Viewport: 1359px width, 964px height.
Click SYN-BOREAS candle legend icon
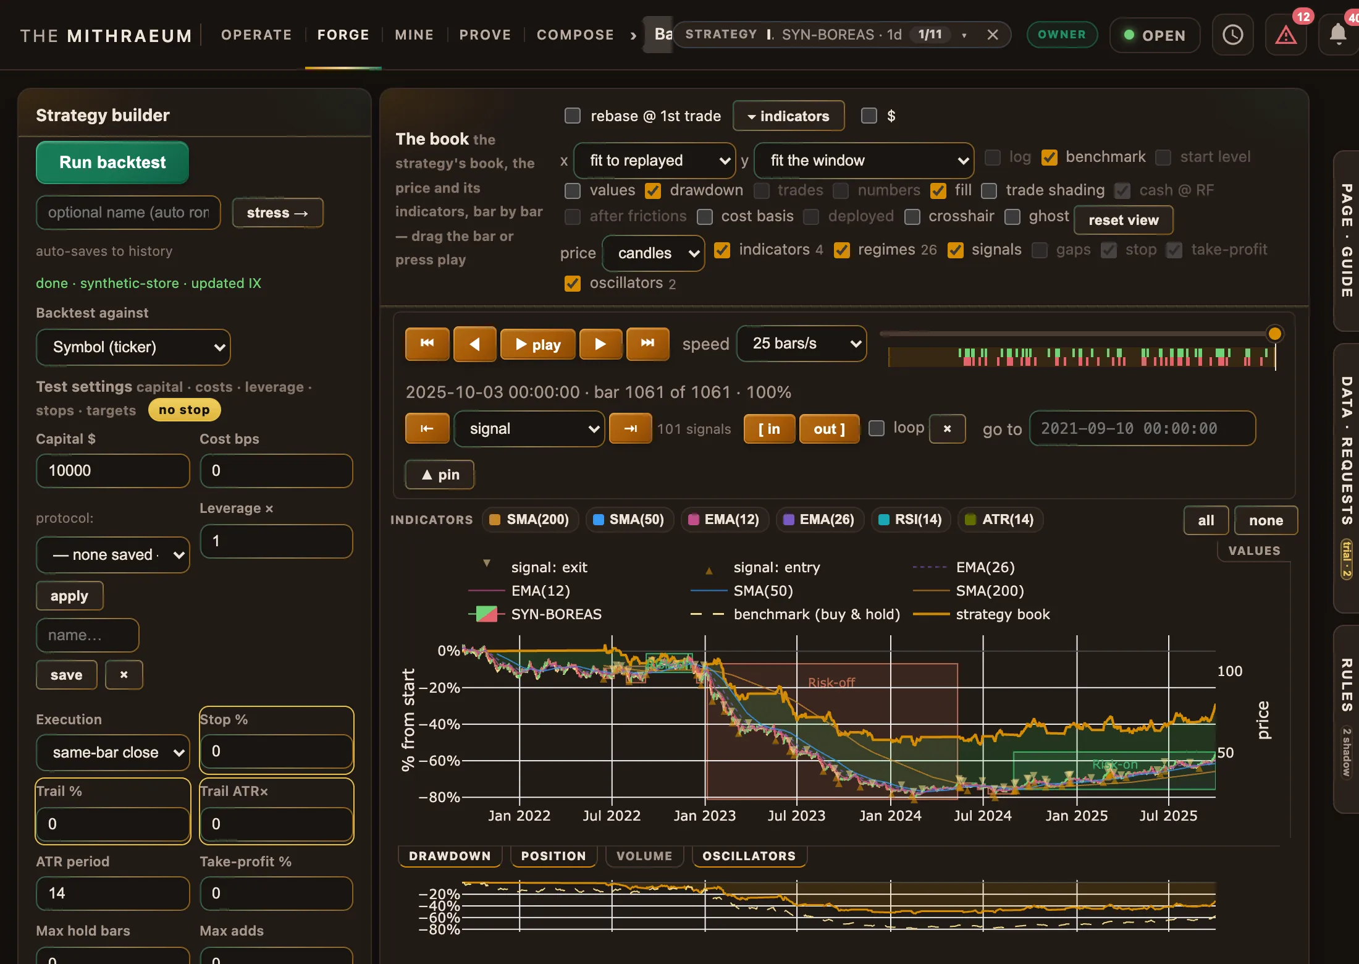486,614
